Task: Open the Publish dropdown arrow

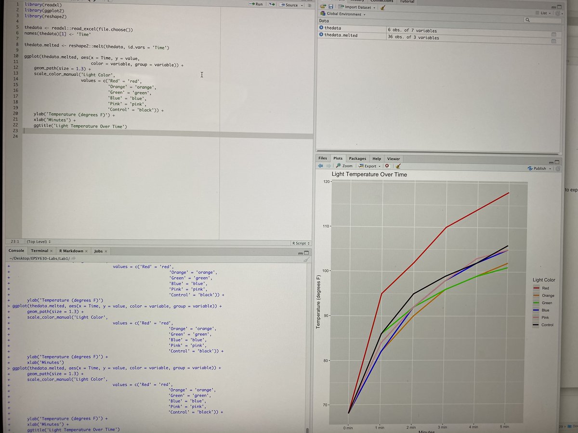Action: [550, 169]
